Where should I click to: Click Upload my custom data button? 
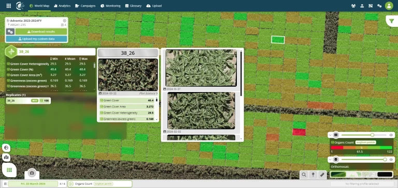pos(37,39)
